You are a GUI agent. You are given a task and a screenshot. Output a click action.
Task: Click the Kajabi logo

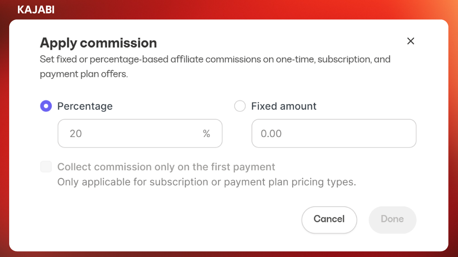coord(36,10)
